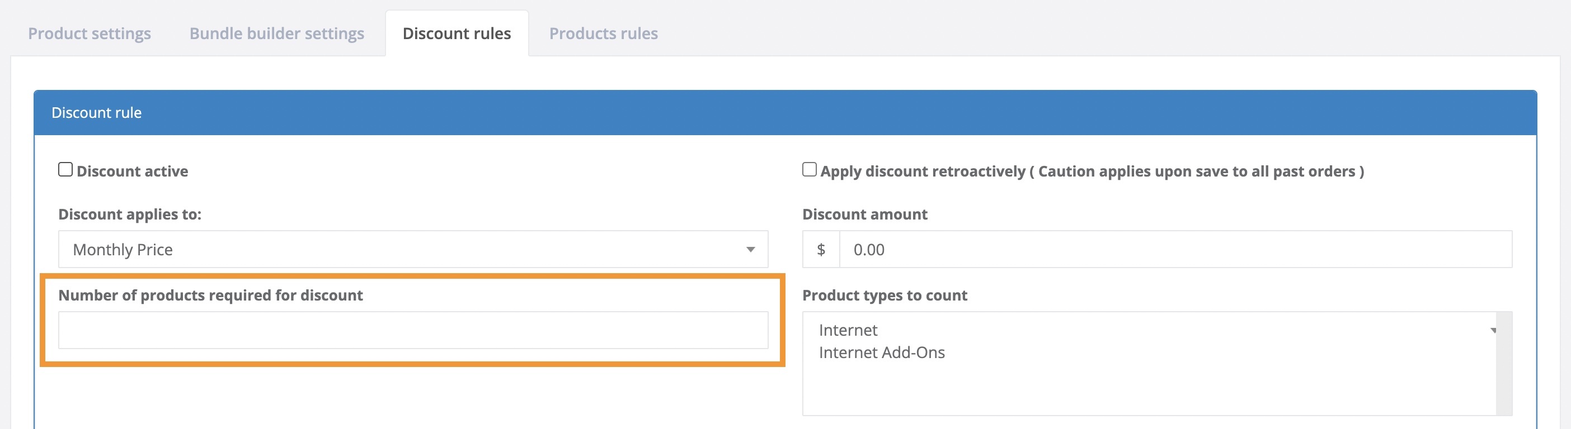
Task: Select Internet in product types list
Action: tap(848, 330)
